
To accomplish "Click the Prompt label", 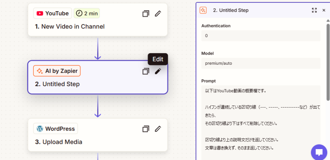I will tap(209, 81).
